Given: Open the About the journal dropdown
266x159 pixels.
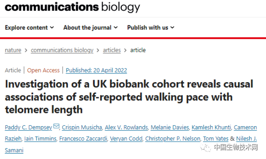Looking at the screenshot, I should [x=91, y=27].
